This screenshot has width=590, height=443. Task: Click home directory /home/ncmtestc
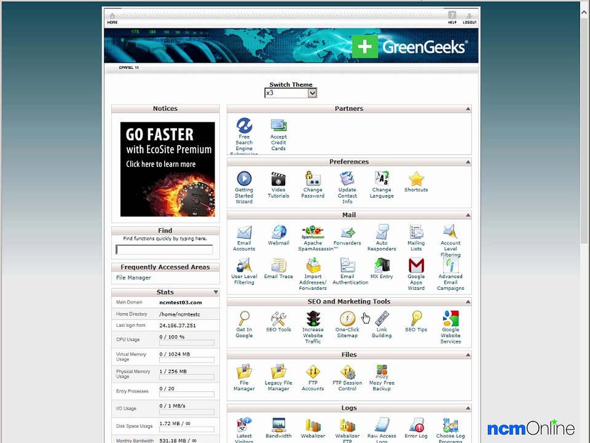pyautogui.click(x=179, y=314)
